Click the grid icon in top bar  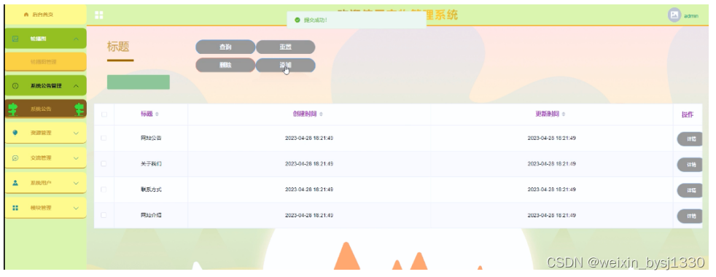click(98, 15)
